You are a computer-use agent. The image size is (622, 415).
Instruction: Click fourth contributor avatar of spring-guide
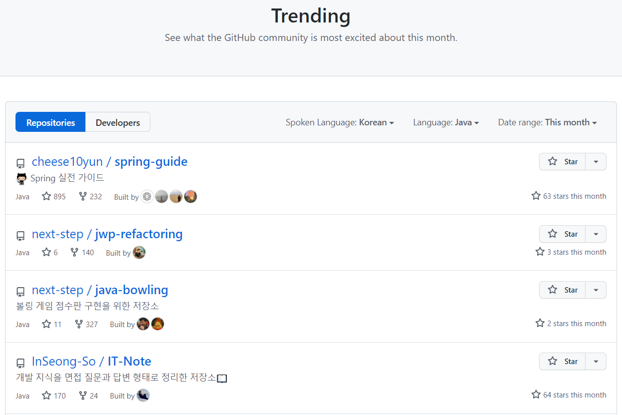[x=190, y=196]
